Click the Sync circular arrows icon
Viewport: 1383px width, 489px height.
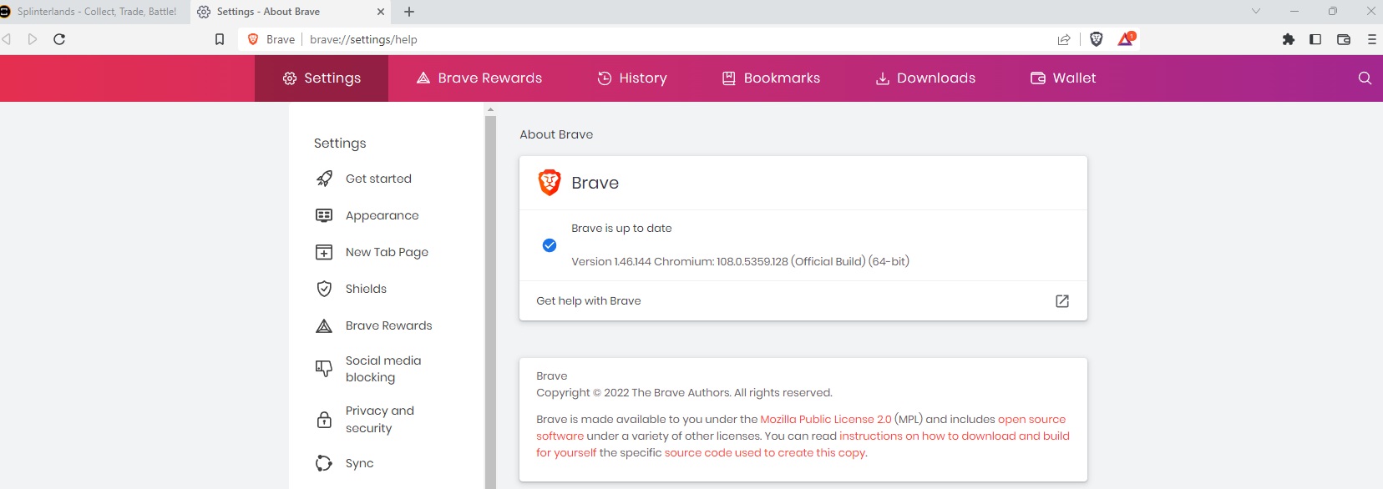(324, 463)
